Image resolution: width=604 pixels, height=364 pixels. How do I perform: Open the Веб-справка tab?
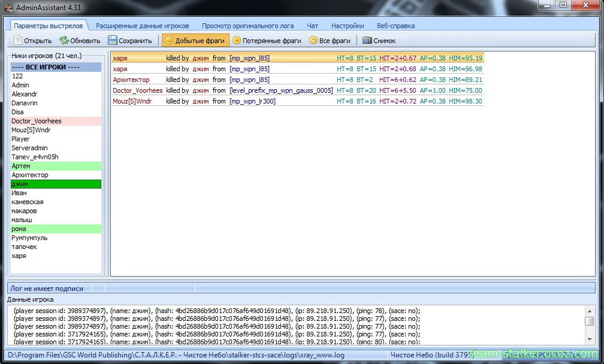pyautogui.click(x=395, y=26)
